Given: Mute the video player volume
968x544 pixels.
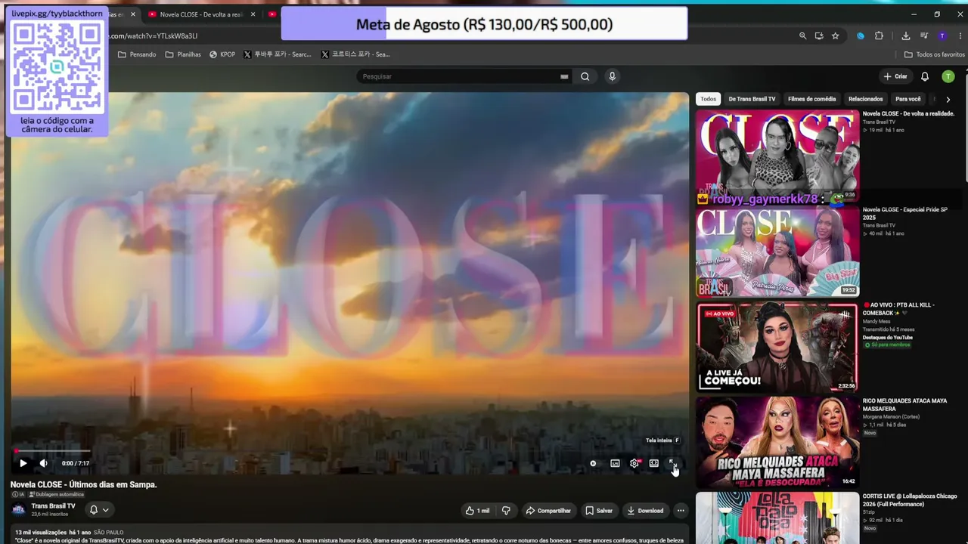Looking at the screenshot, I should click(x=43, y=463).
